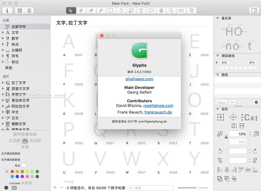The width and height of the screenshot is (261, 191).
Task: Expand the 数字 category
Action: click(x=3, y=38)
